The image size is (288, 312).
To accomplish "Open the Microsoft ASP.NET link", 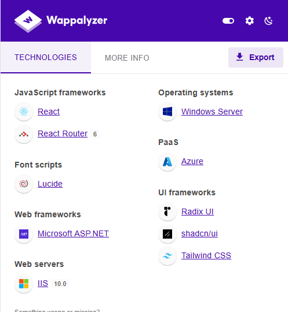I will 73,233.
